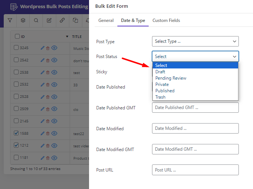Check the box for post 2538
The image size is (253, 189).
tap(16, 72)
